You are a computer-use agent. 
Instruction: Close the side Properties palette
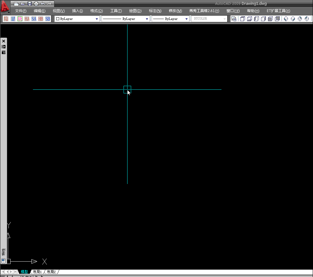coord(4,41)
